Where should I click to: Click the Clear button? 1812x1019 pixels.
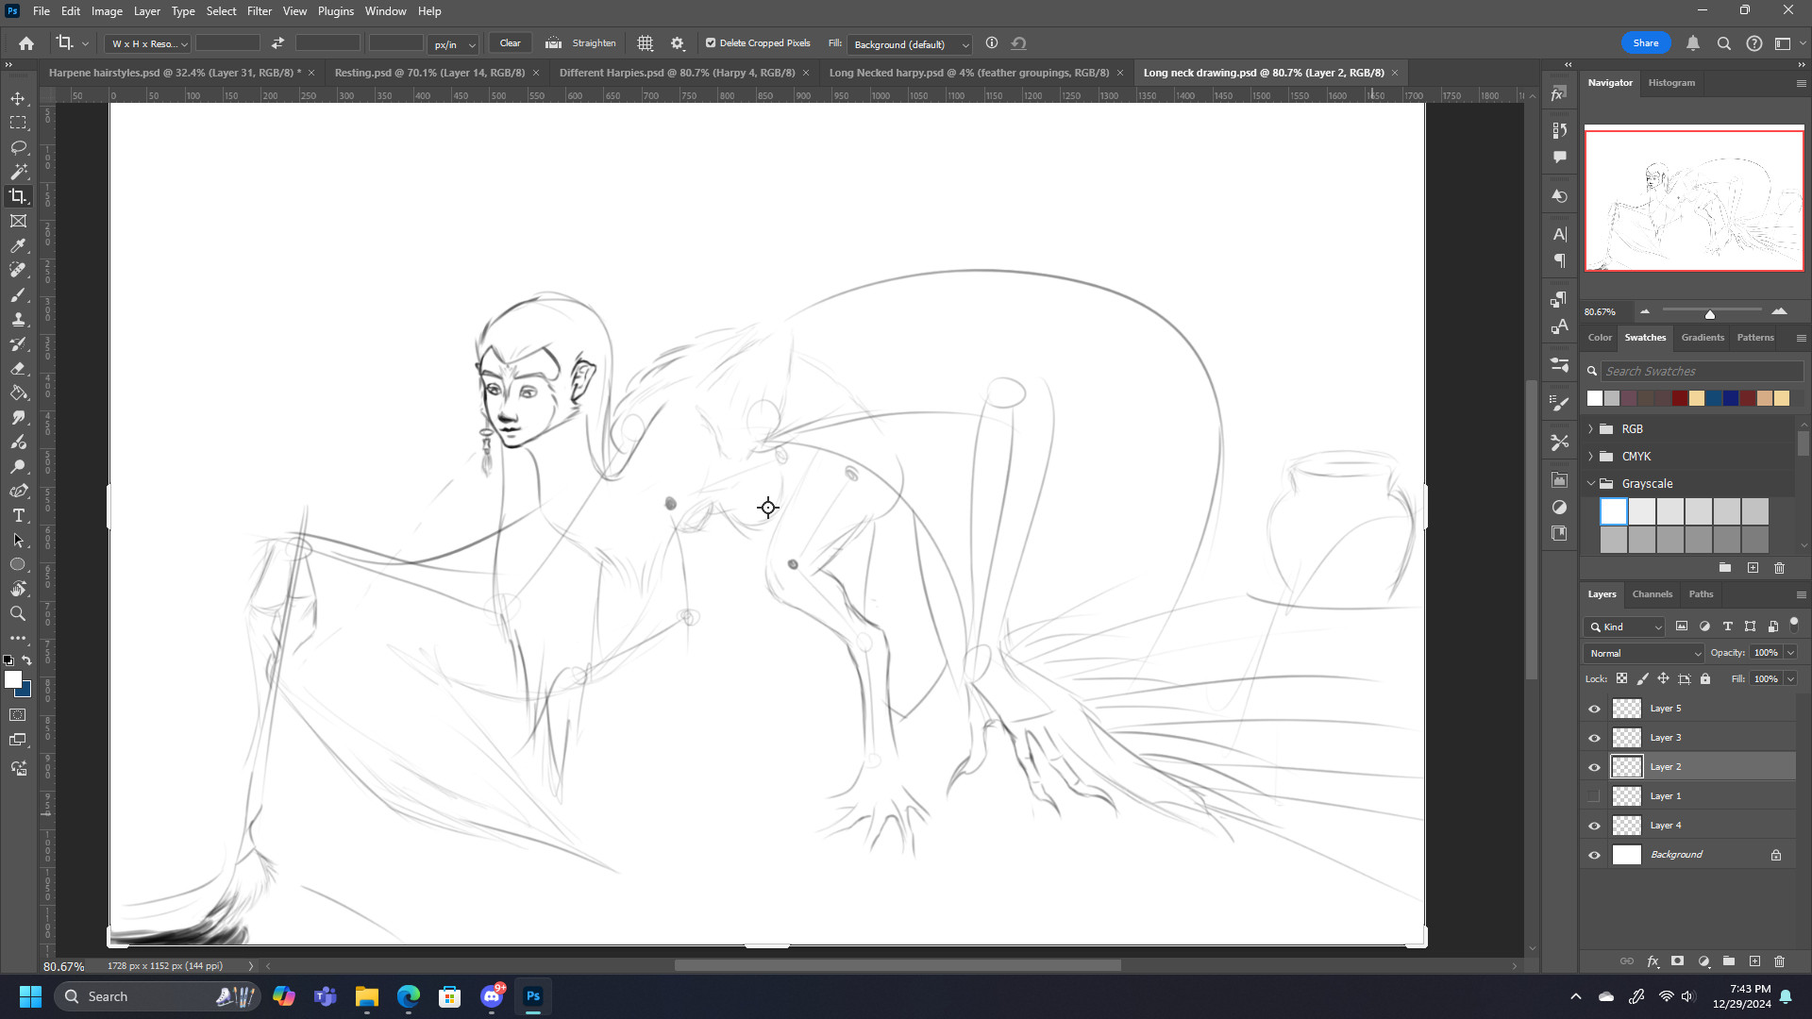[510, 43]
